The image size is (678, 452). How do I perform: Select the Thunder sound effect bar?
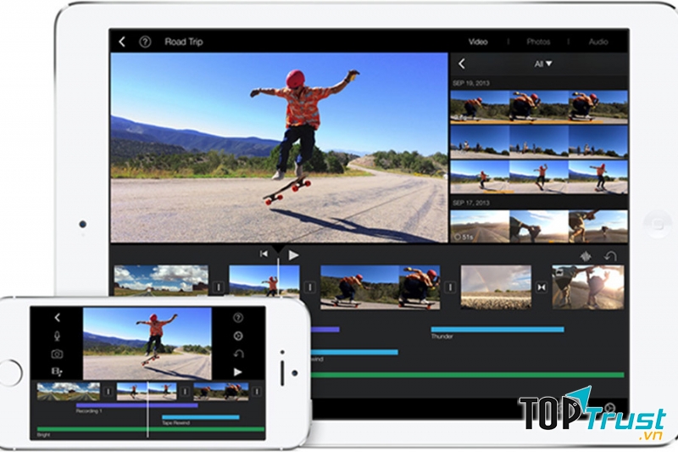[x=497, y=330]
